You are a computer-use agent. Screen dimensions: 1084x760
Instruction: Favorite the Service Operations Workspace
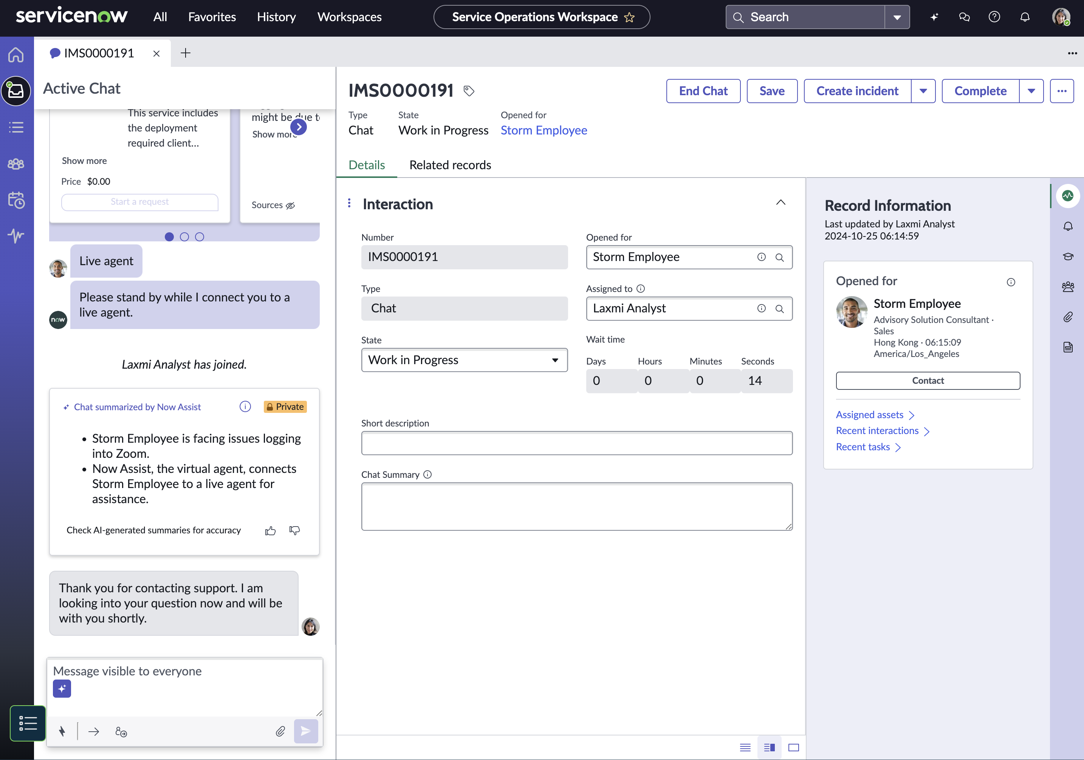[629, 17]
